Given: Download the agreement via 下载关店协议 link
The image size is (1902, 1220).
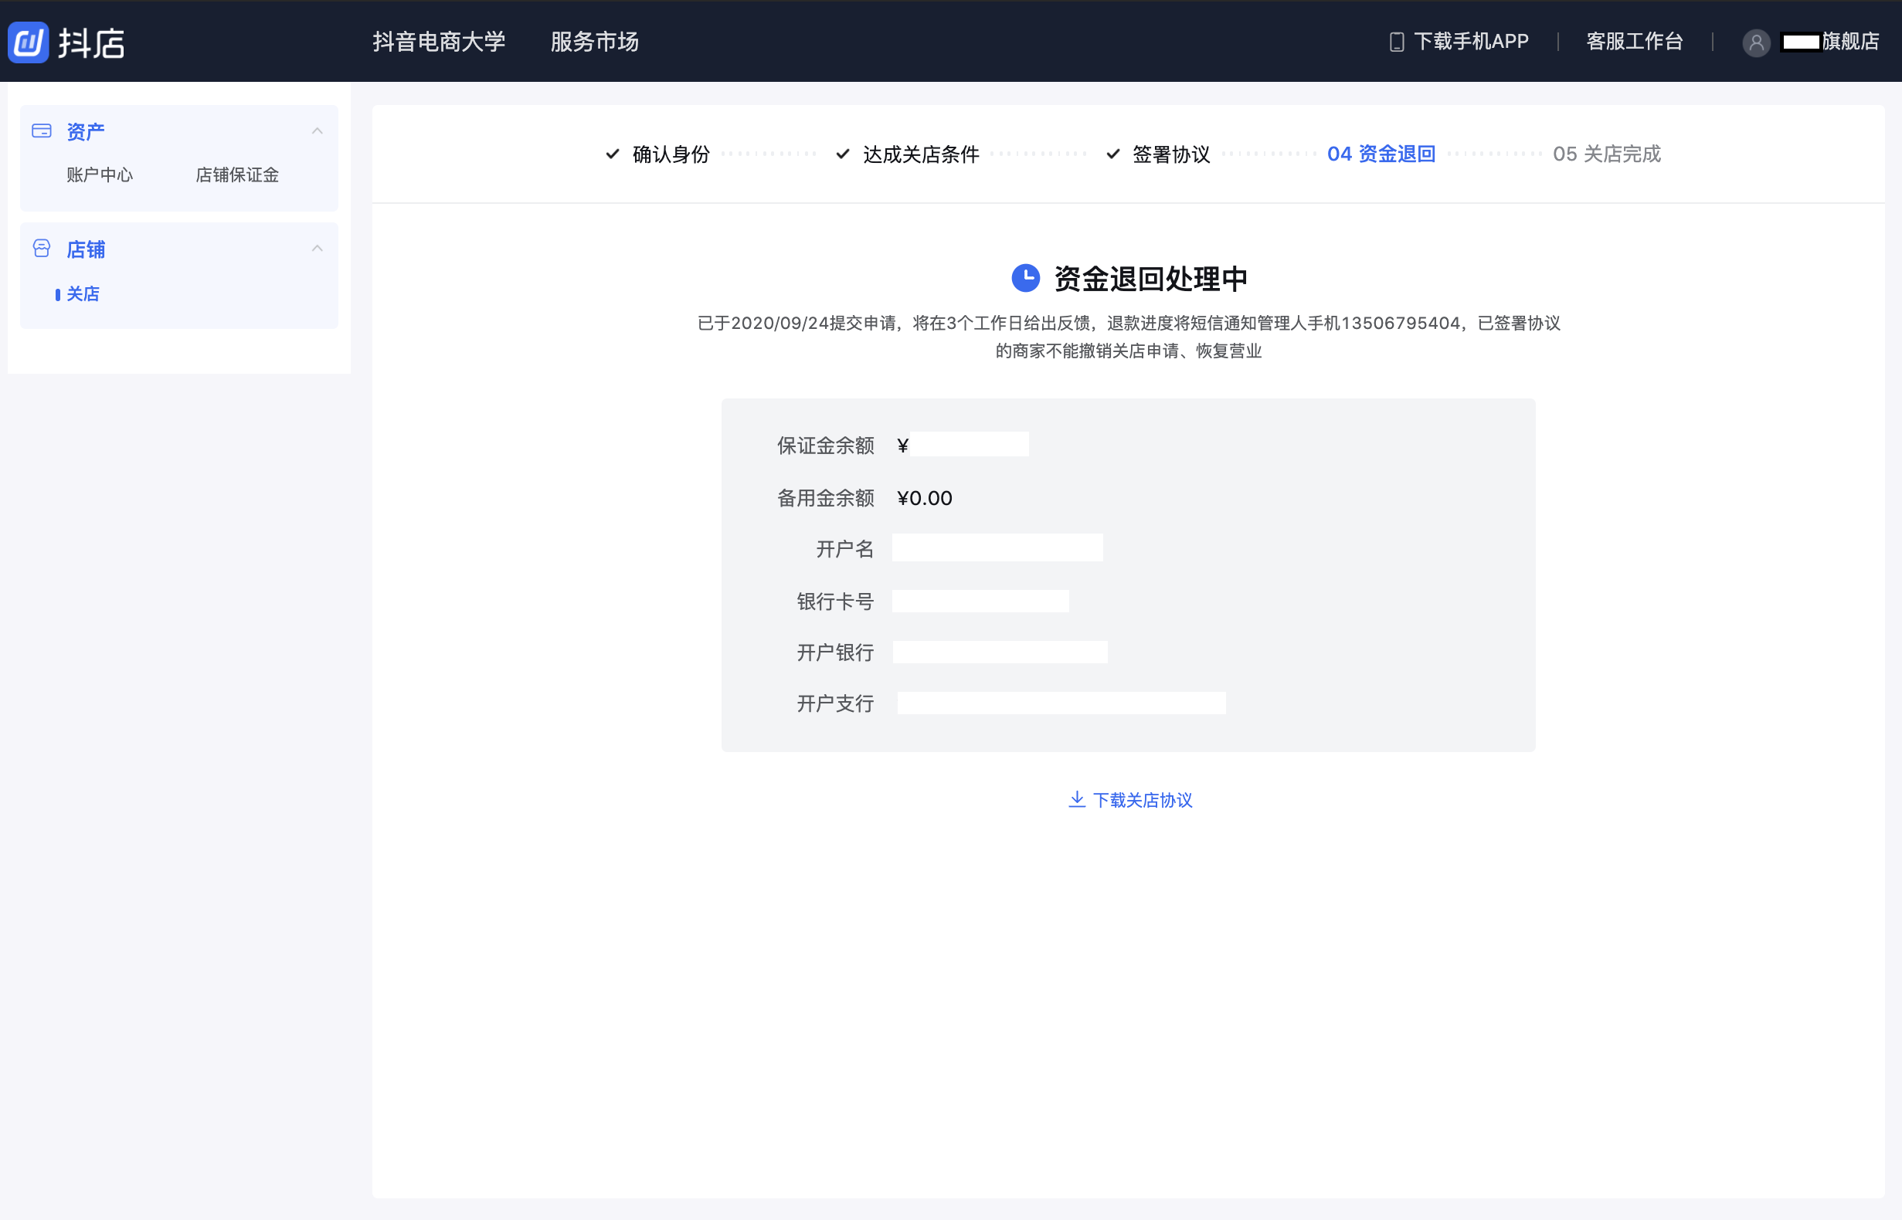Looking at the screenshot, I should tap(1144, 800).
